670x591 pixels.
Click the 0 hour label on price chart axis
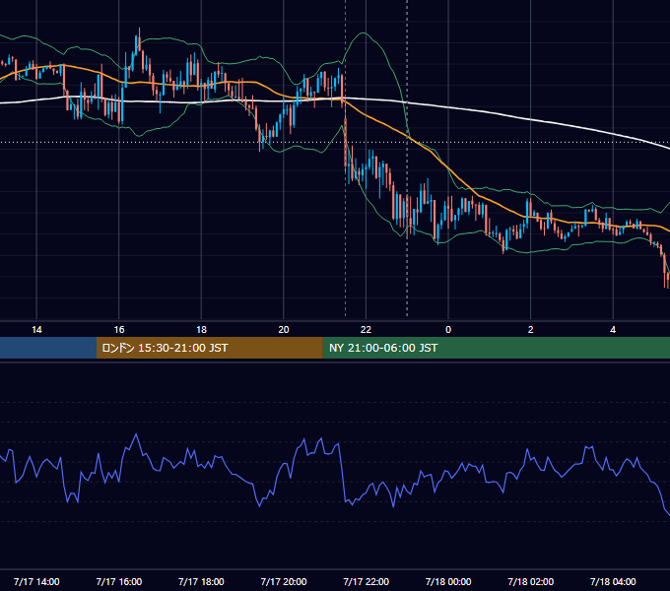[x=448, y=330]
